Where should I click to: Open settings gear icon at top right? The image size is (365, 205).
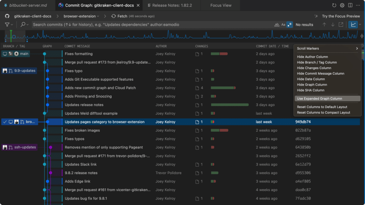pos(342,5)
